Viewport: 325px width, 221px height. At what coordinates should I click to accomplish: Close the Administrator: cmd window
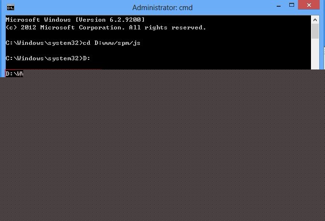[x=309, y=5]
